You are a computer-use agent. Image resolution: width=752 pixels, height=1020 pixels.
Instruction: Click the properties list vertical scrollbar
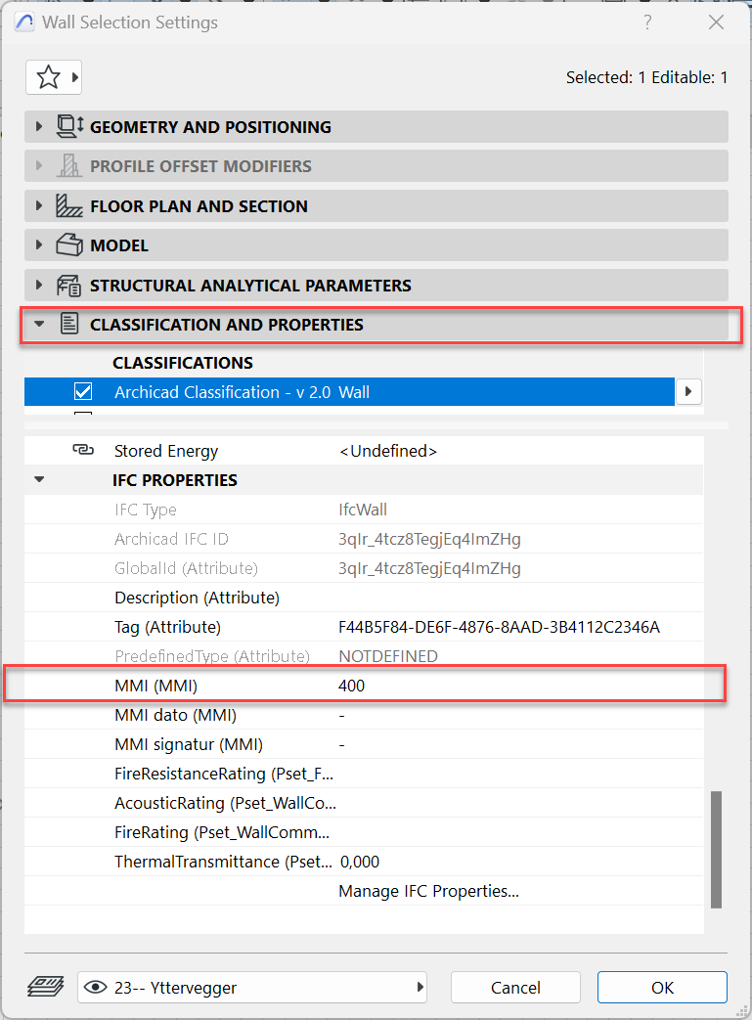click(716, 849)
